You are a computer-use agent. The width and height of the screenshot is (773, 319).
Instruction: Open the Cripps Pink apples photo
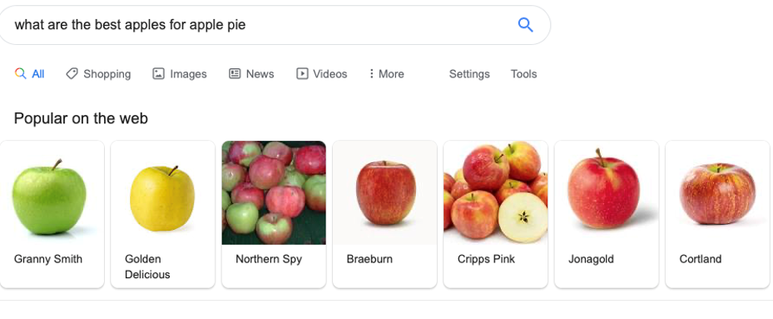tap(495, 192)
